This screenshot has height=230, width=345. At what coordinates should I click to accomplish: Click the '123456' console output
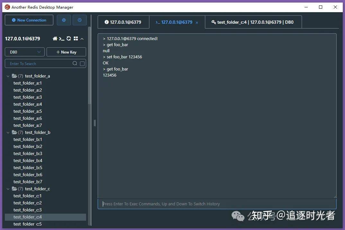click(110, 75)
